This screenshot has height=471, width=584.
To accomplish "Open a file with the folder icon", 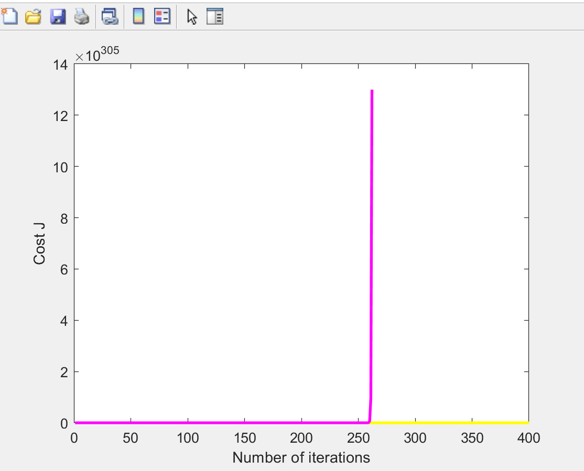I will 34,17.
